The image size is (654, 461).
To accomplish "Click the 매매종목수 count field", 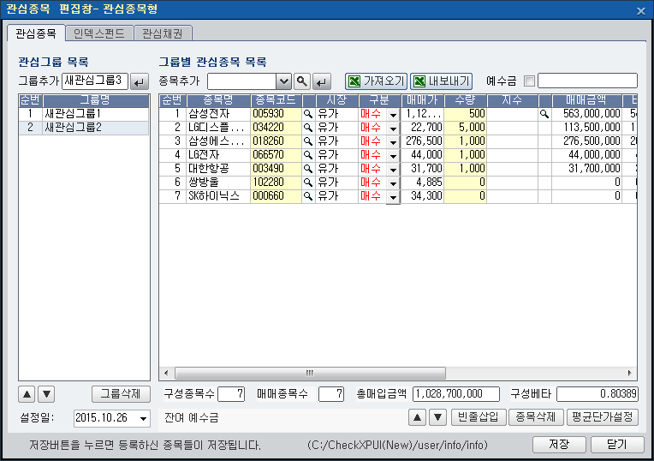I will tap(331, 394).
